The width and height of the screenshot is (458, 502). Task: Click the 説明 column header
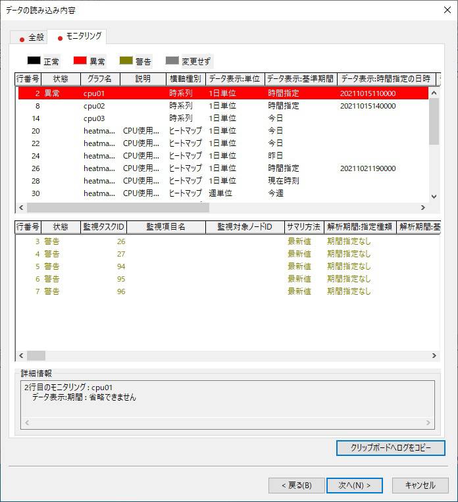point(143,79)
